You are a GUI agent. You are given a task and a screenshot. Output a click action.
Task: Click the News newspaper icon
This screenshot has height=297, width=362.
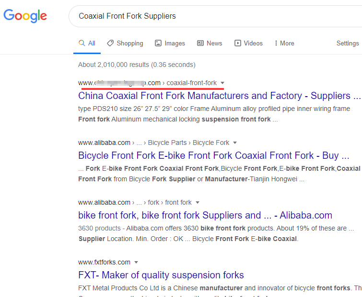[200, 43]
